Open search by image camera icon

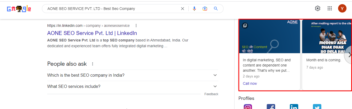[x=205, y=9]
